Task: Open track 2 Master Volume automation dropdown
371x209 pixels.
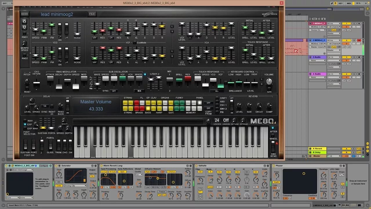Action: click(318, 47)
